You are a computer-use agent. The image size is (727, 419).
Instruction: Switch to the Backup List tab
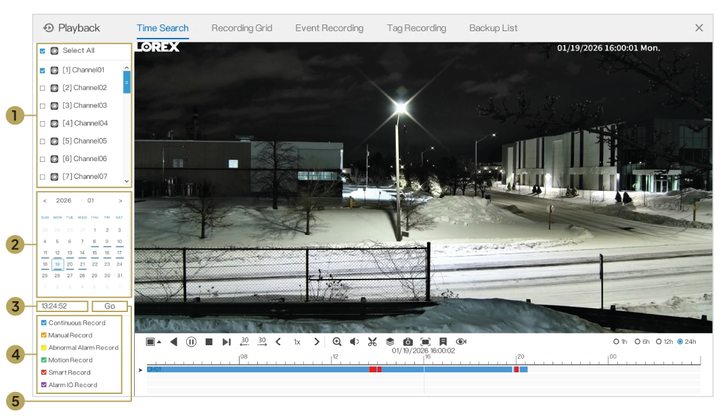(493, 28)
